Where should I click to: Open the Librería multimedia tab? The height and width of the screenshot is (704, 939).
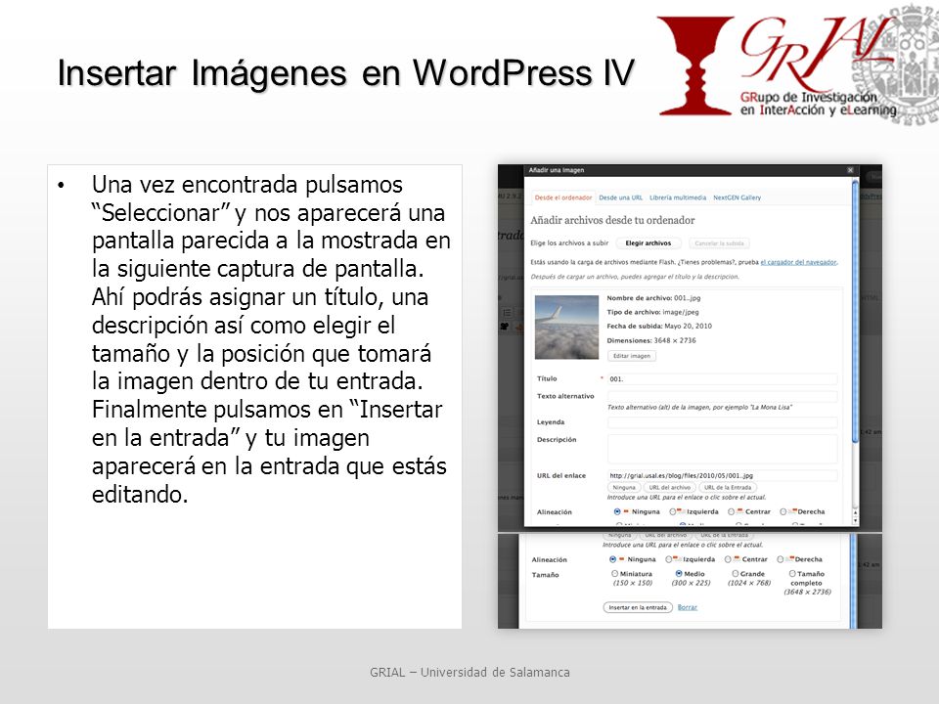coord(677,198)
